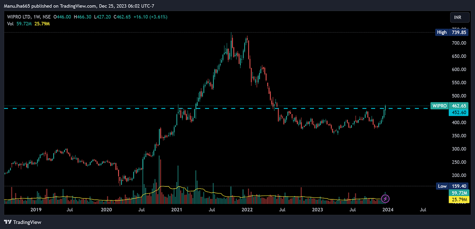Click the 2020 time axis label

(x=107, y=210)
